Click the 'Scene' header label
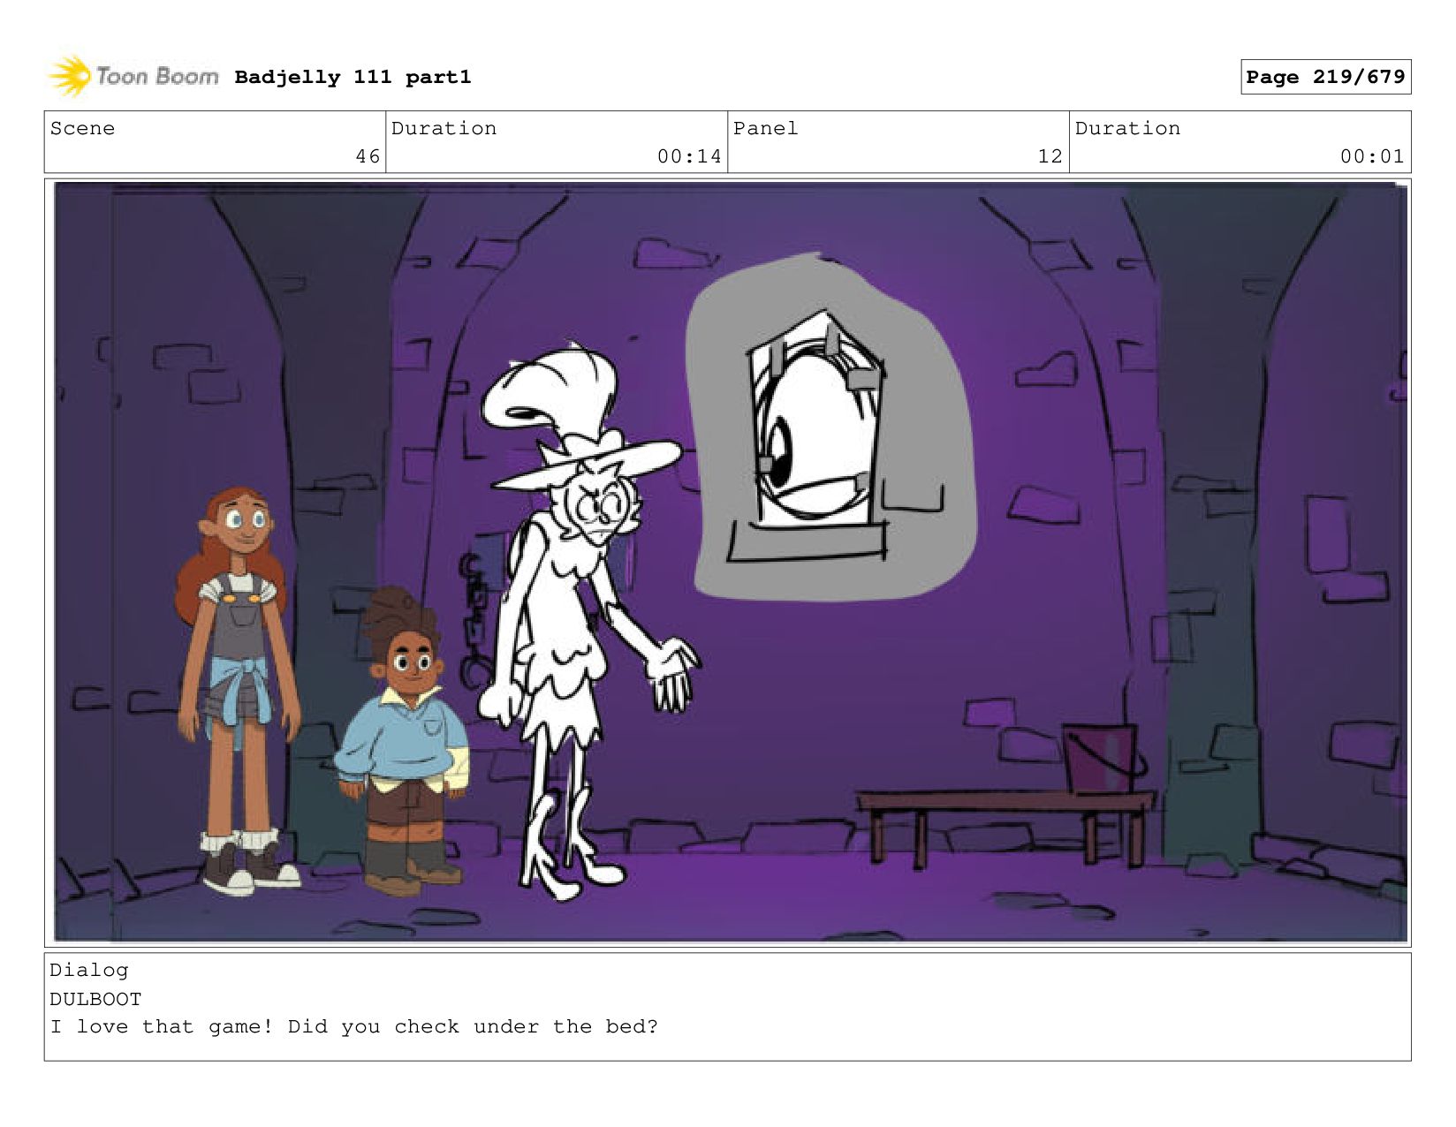 click(x=82, y=128)
